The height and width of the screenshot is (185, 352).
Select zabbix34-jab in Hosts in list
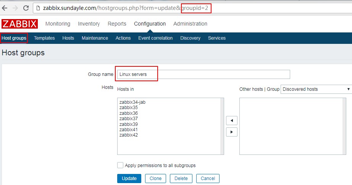point(132,102)
